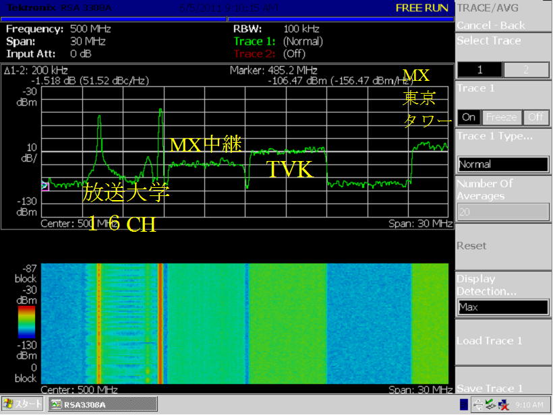This screenshot has width=553, height=415.
Task: Click the RBW value 100 kHz
Action: coord(301,29)
